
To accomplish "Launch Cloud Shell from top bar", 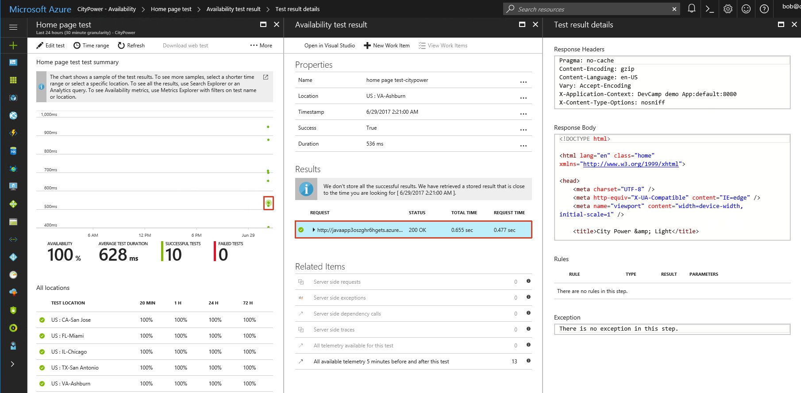I will (x=710, y=9).
